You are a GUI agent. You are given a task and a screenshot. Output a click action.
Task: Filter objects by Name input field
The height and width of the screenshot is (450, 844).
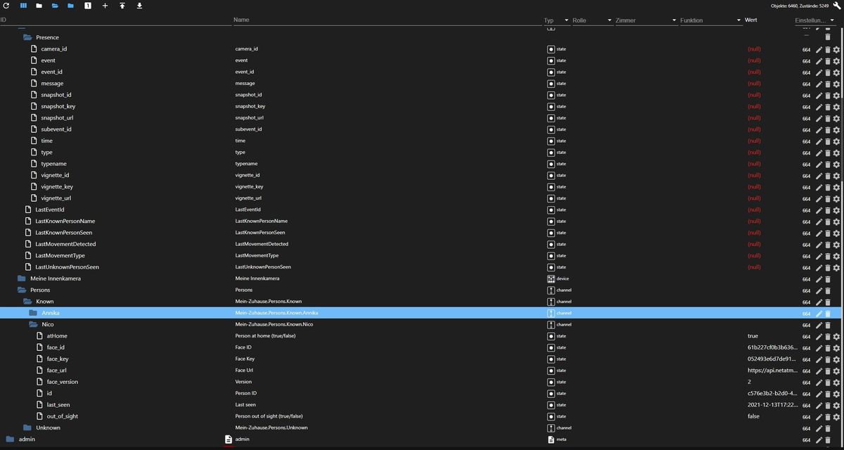387,20
